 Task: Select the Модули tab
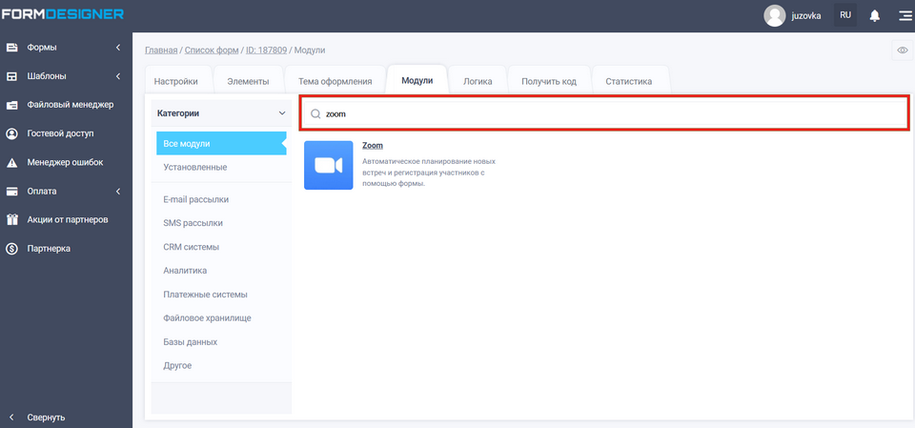click(417, 80)
